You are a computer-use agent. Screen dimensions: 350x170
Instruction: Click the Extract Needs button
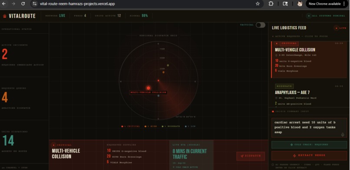point(309,156)
